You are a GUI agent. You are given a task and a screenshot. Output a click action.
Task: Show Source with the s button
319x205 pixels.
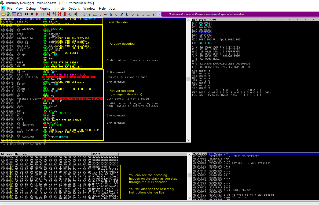(x=154, y=14)
